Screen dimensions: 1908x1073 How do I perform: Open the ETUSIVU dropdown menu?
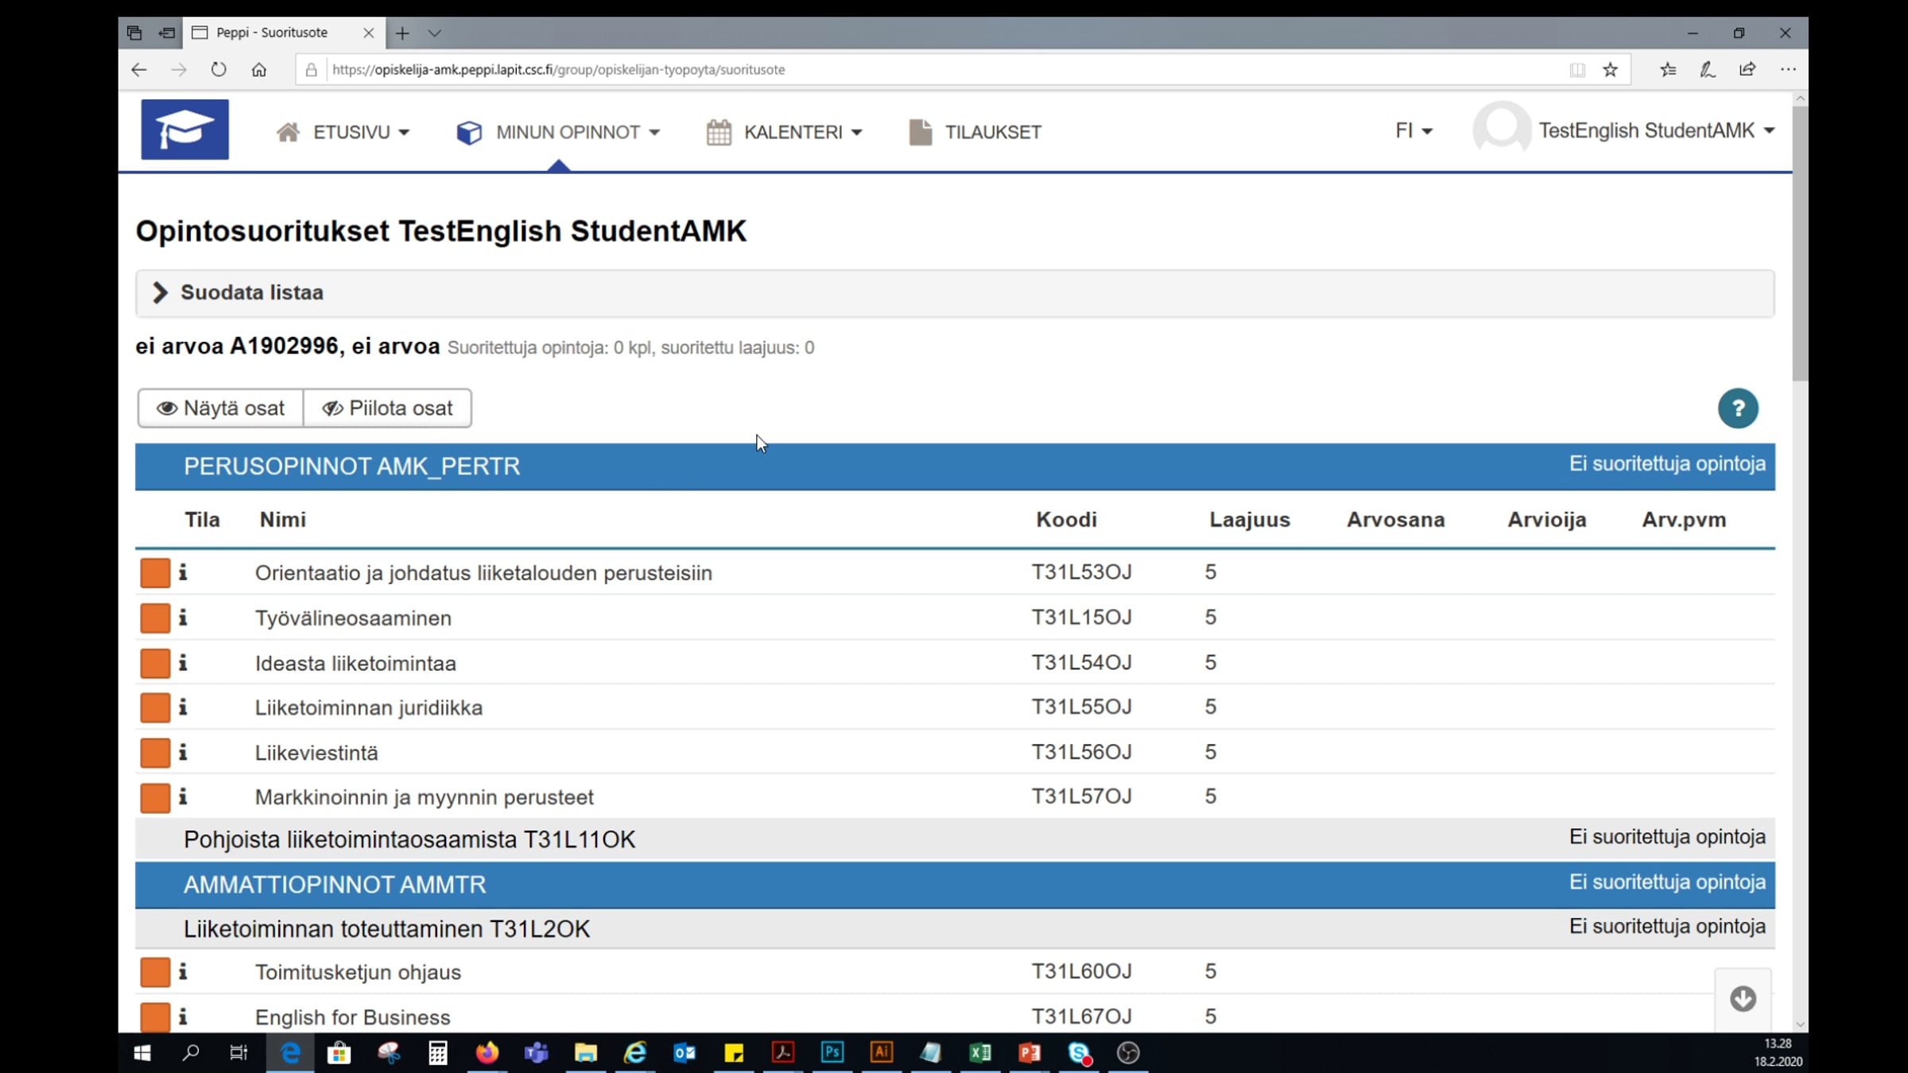(x=343, y=132)
